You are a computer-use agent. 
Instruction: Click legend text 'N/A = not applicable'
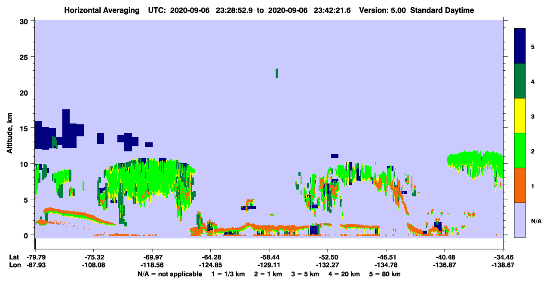pos(169,274)
